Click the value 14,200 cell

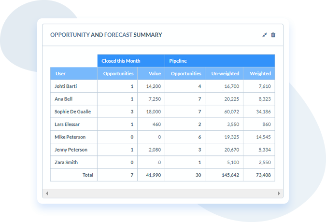(x=151, y=86)
